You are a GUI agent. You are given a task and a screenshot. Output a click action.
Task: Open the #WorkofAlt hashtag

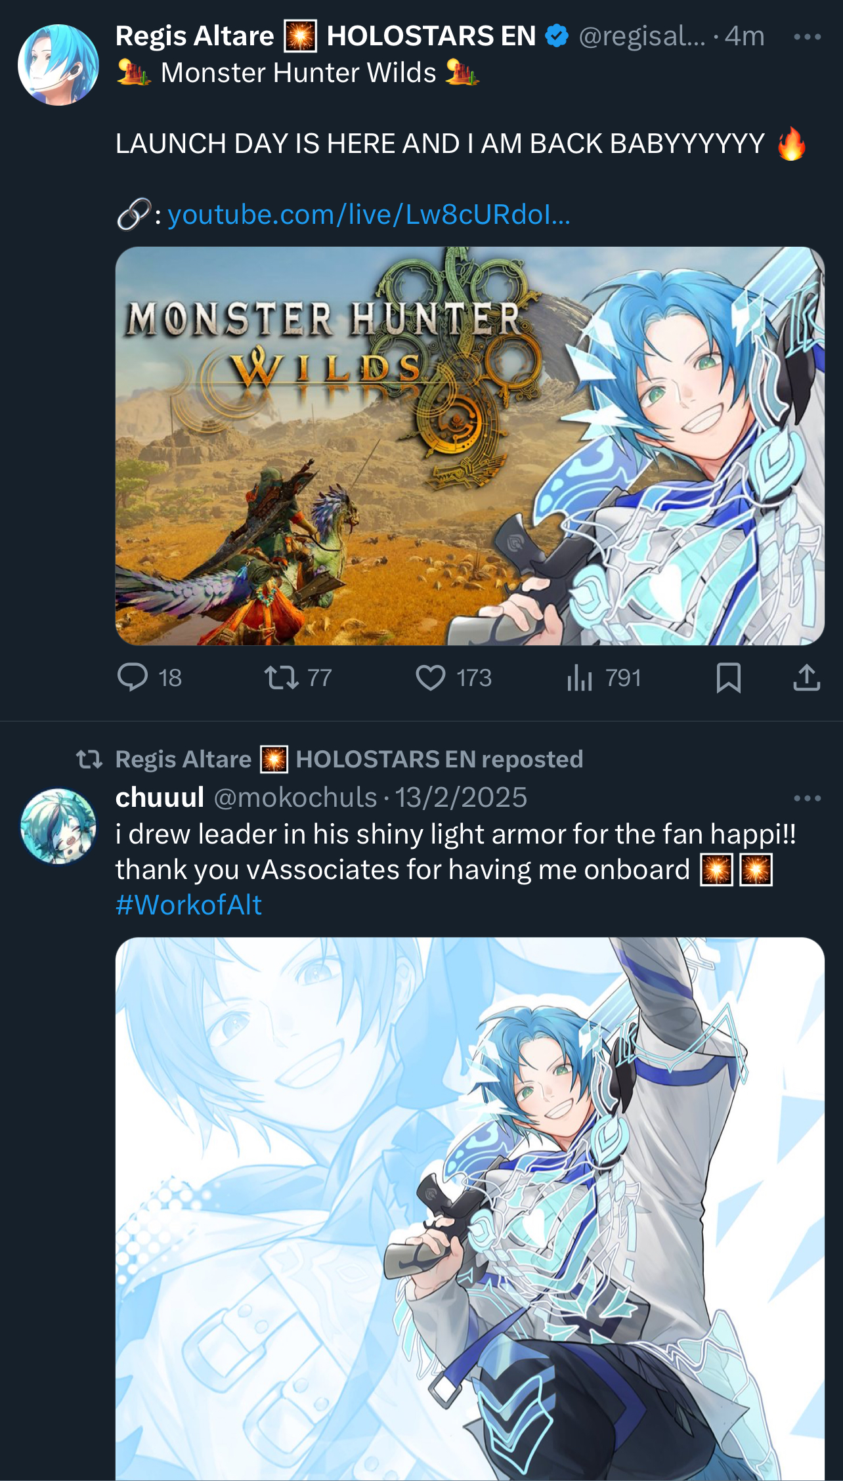(189, 905)
